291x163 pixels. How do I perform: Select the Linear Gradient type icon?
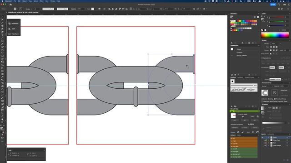pos(274,108)
